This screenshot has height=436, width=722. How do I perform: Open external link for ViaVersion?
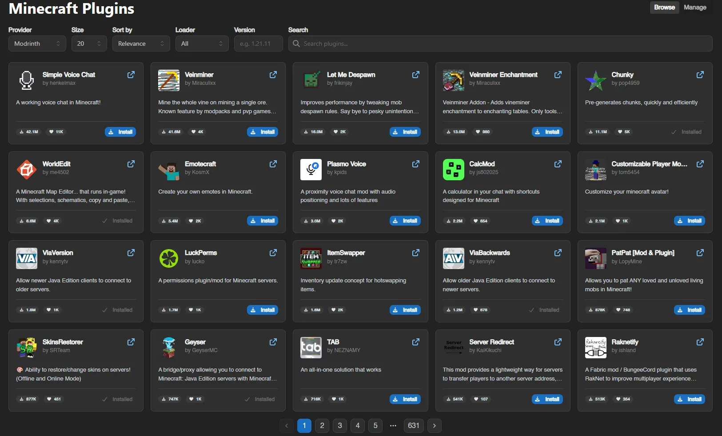[131, 253]
